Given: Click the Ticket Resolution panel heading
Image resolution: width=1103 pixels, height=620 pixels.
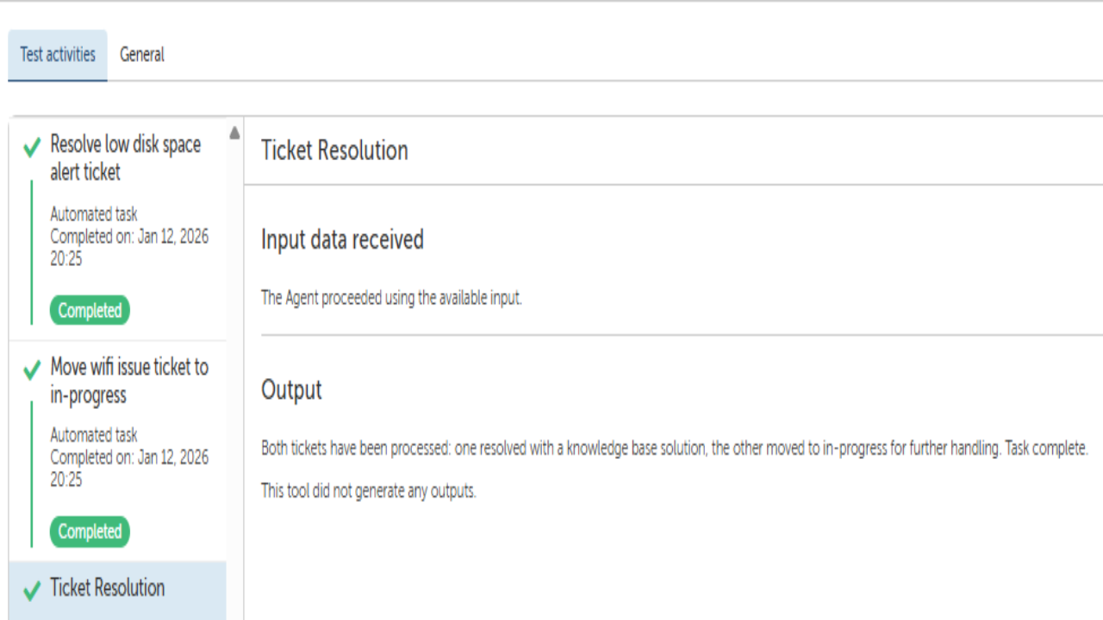Looking at the screenshot, I should click(334, 151).
